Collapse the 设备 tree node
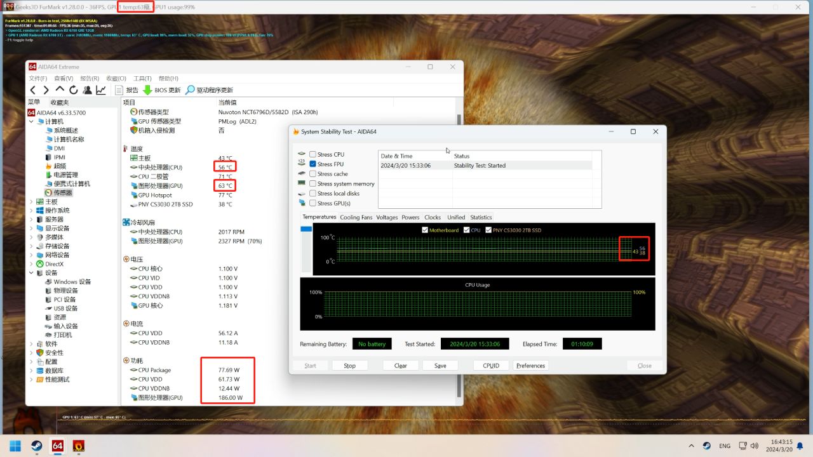Viewport: 813px width, 457px height. coord(31,272)
